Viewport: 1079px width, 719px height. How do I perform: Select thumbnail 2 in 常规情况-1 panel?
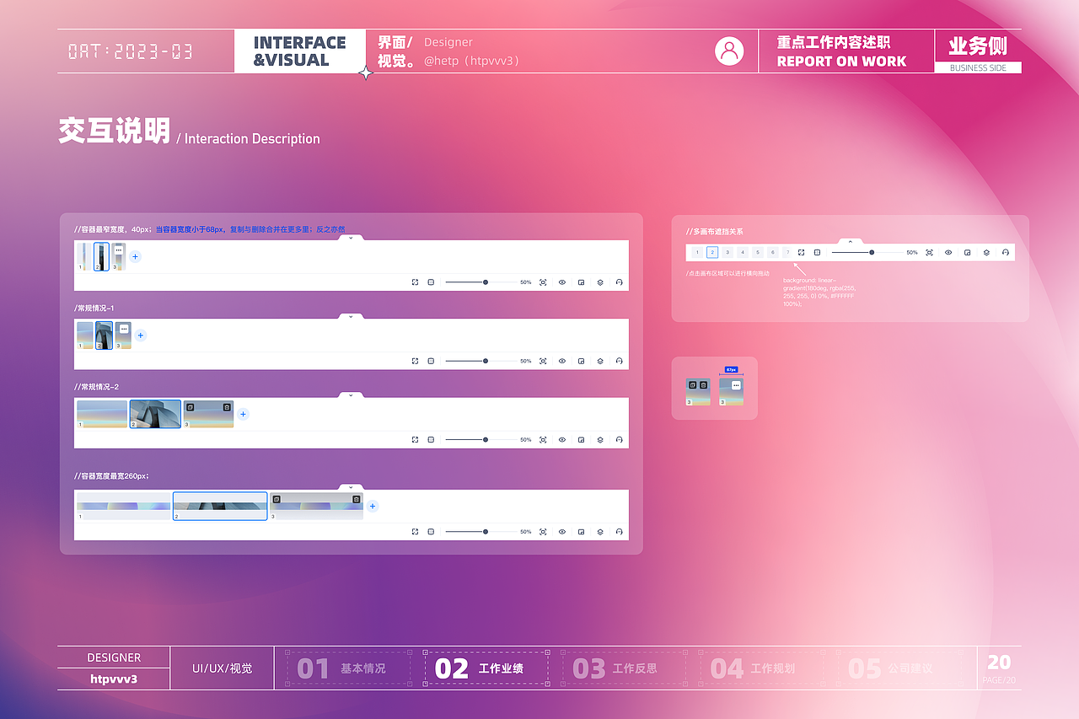[x=104, y=335]
